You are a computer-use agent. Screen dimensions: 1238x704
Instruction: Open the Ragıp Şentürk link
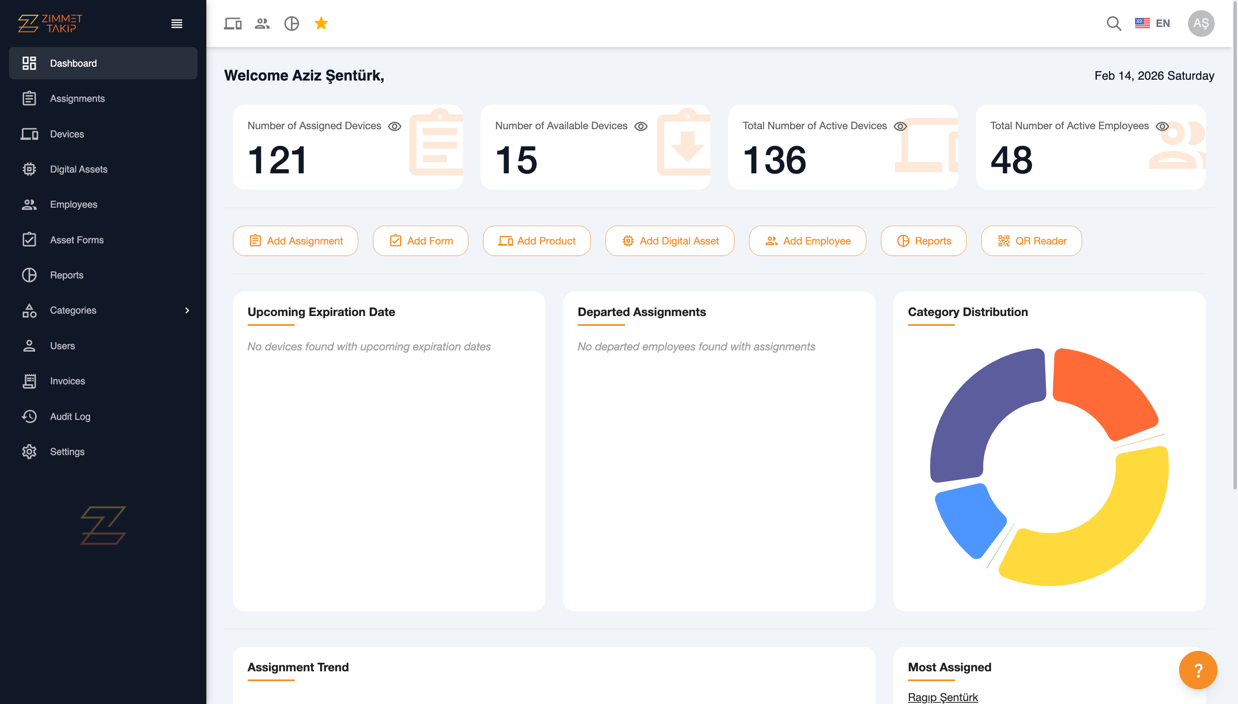(943, 697)
